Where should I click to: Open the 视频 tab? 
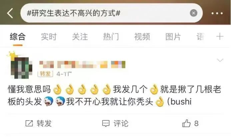[x=142, y=37]
